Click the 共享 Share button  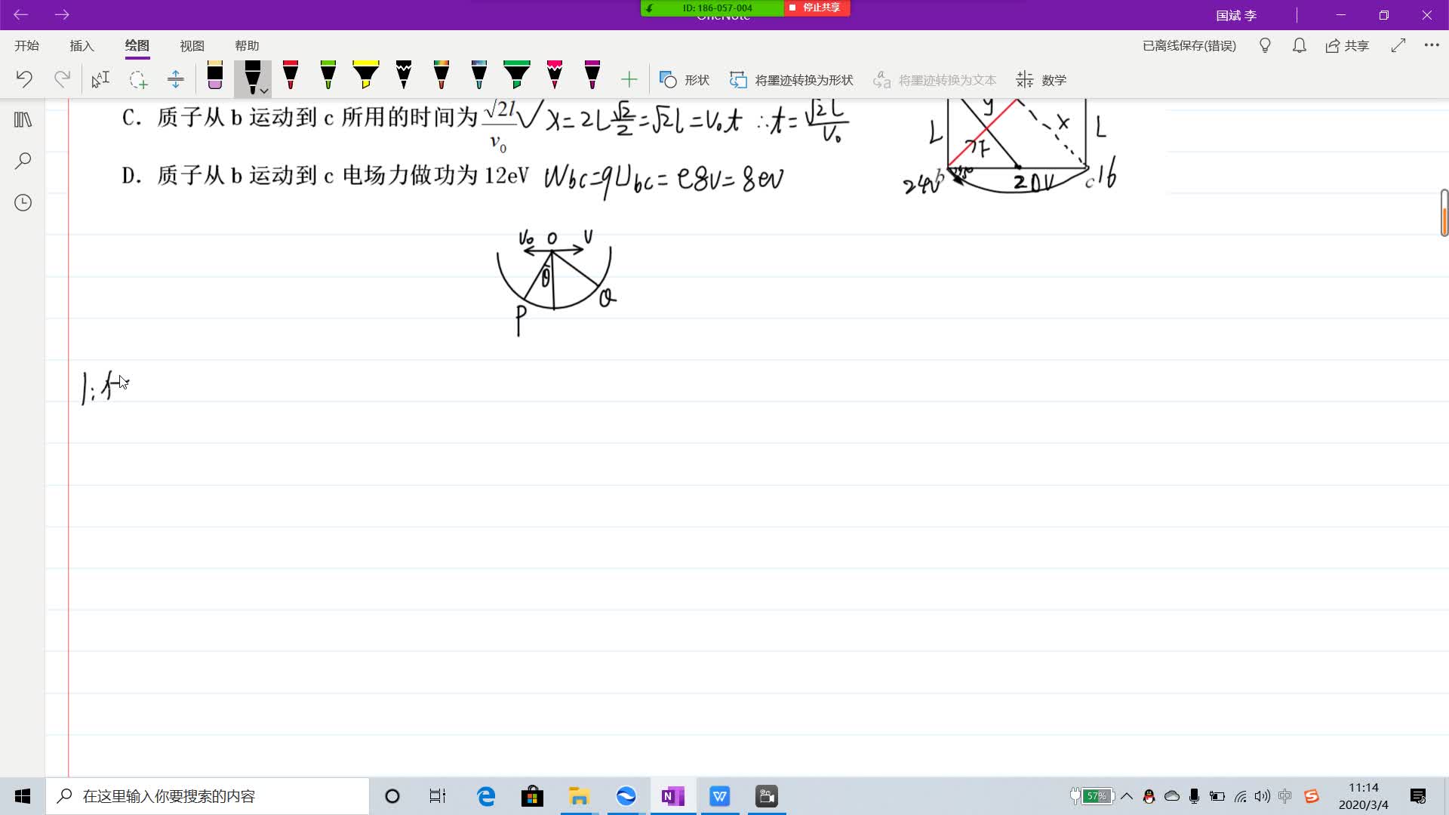click(1347, 45)
